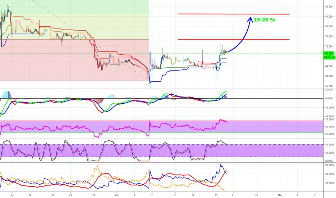Click the current price label 69.110
The image size is (336, 198).
point(329,53)
